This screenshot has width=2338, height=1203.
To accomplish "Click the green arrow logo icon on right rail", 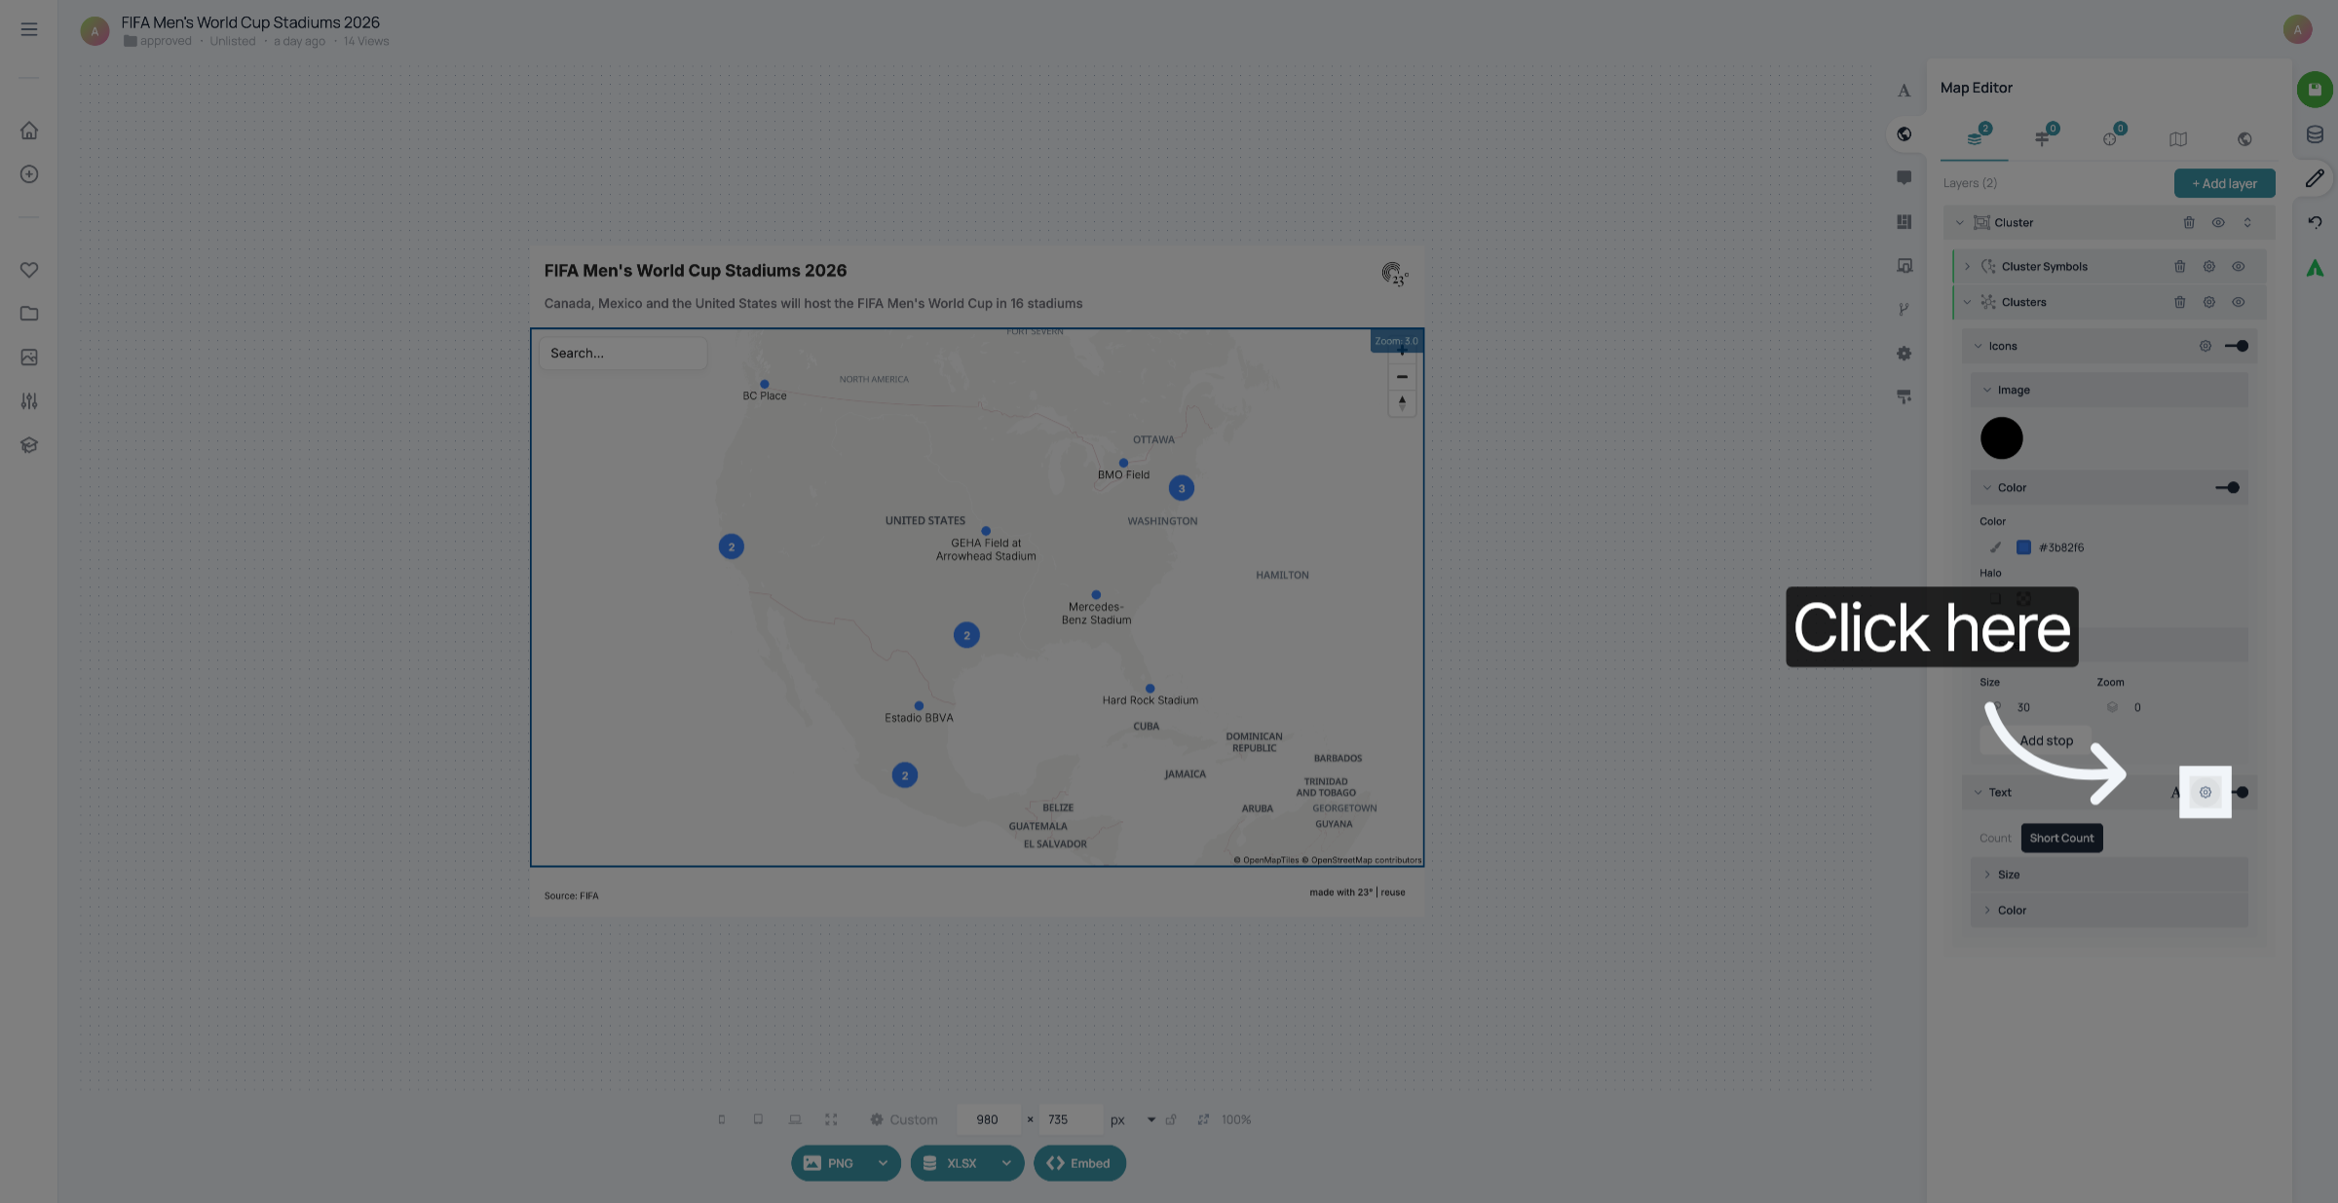I will (2315, 268).
